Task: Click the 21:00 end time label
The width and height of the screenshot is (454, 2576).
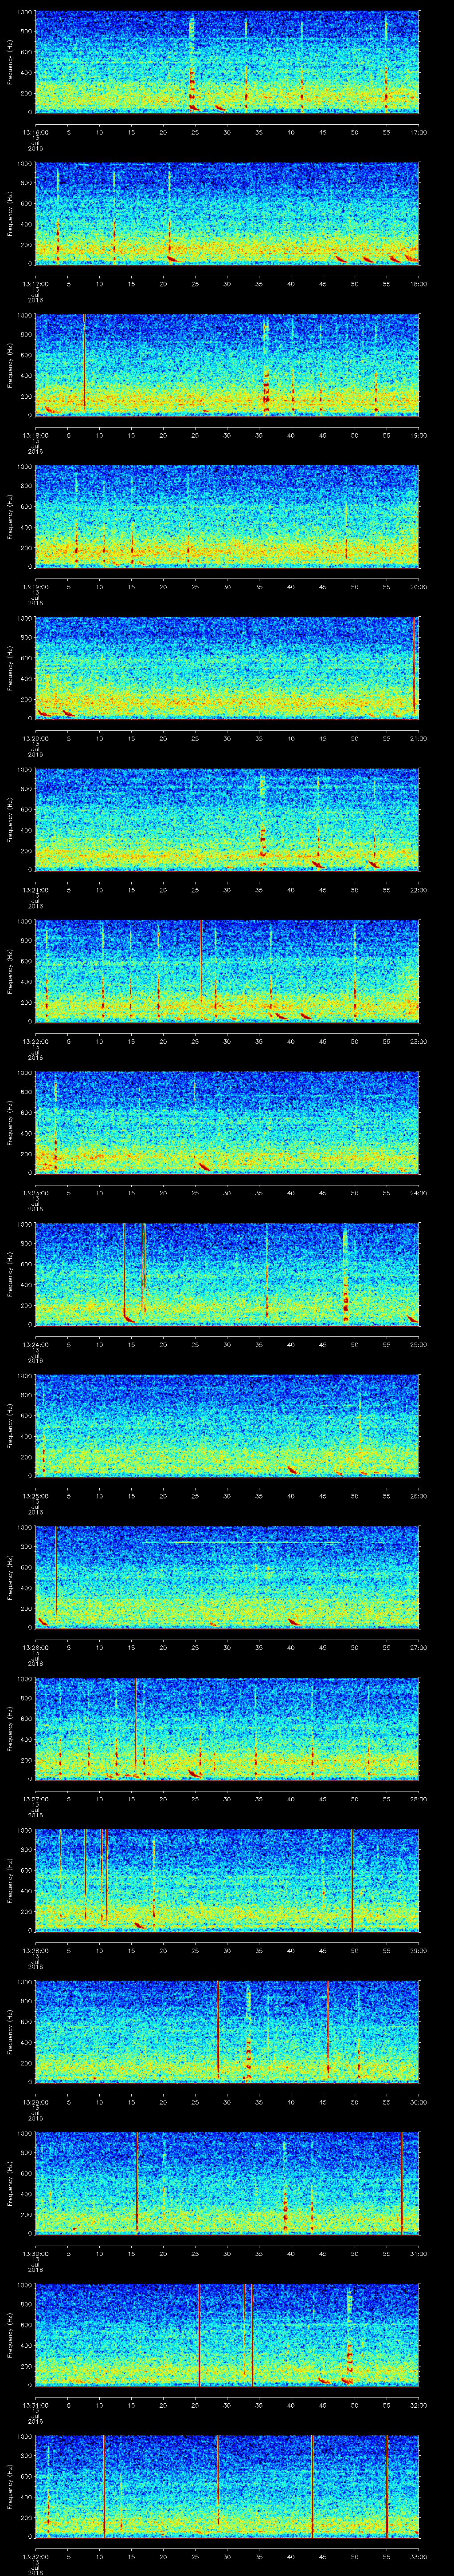Action: (x=418, y=738)
